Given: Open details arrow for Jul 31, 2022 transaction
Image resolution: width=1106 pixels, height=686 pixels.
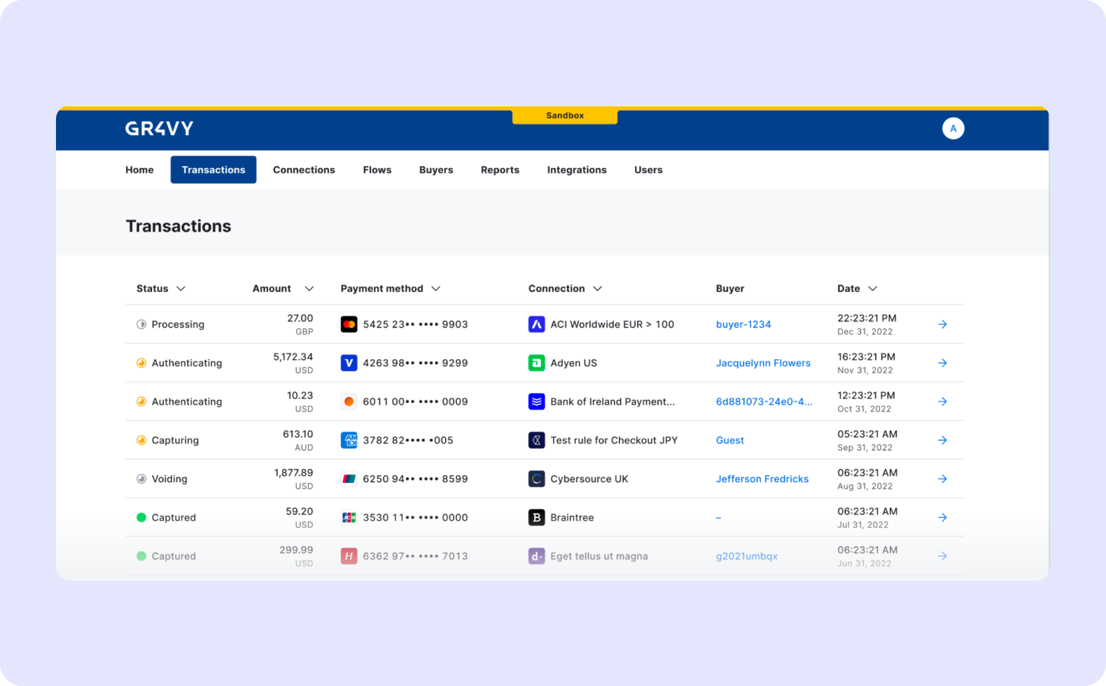Looking at the screenshot, I should (x=942, y=517).
